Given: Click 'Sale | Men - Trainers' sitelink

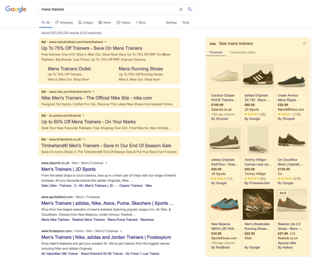Looking at the screenshot, I should point(56,186).
